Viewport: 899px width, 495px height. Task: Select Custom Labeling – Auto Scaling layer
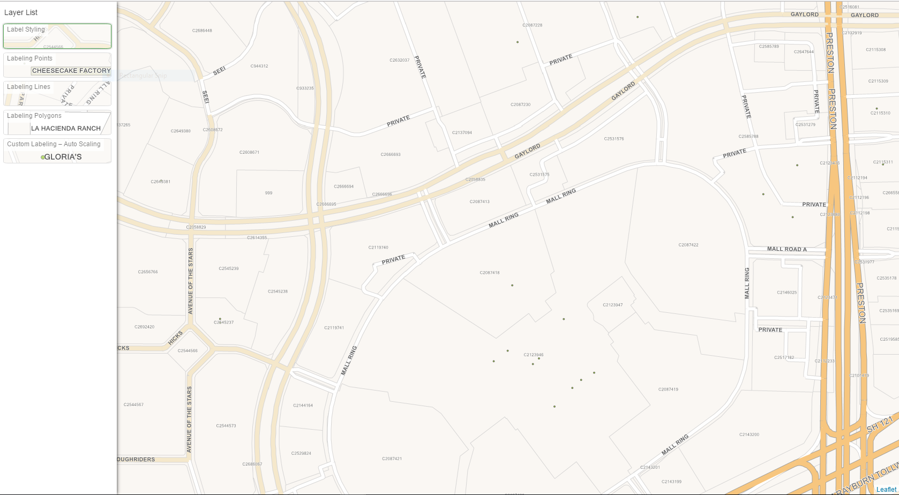57,151
